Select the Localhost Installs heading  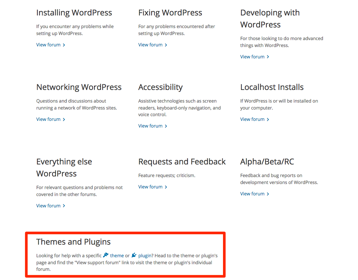pyautogui.click(x=272, y=87)
